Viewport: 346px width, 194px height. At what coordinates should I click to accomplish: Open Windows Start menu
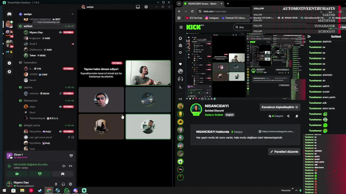4,190
